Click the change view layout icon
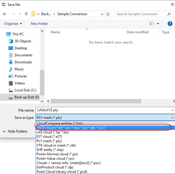 152,24
